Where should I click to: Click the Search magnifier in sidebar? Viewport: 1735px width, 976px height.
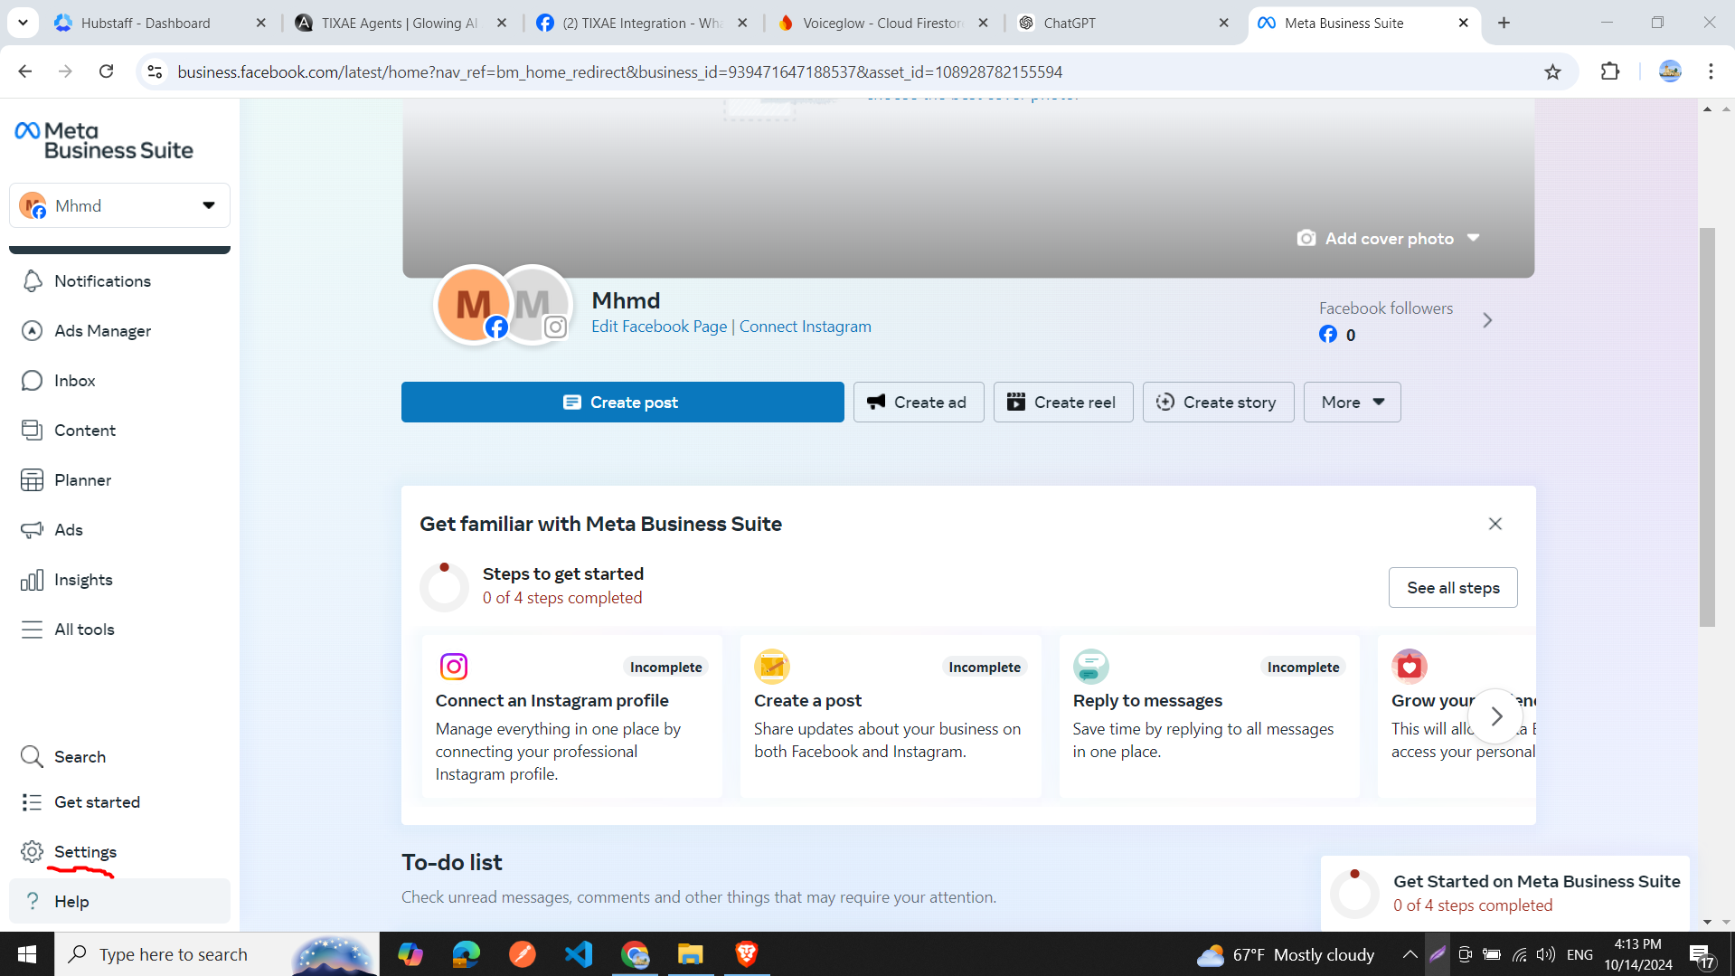(x=32, y=756)
